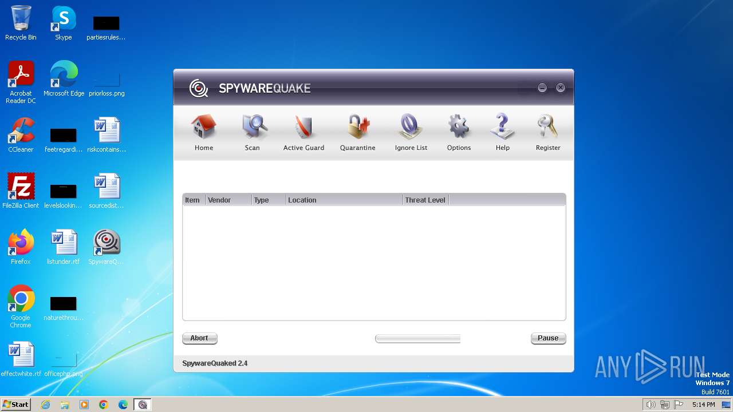Screen dimensions: 733x412
Task: Select riskcontains document on desktop
Action: click(107, 135)
